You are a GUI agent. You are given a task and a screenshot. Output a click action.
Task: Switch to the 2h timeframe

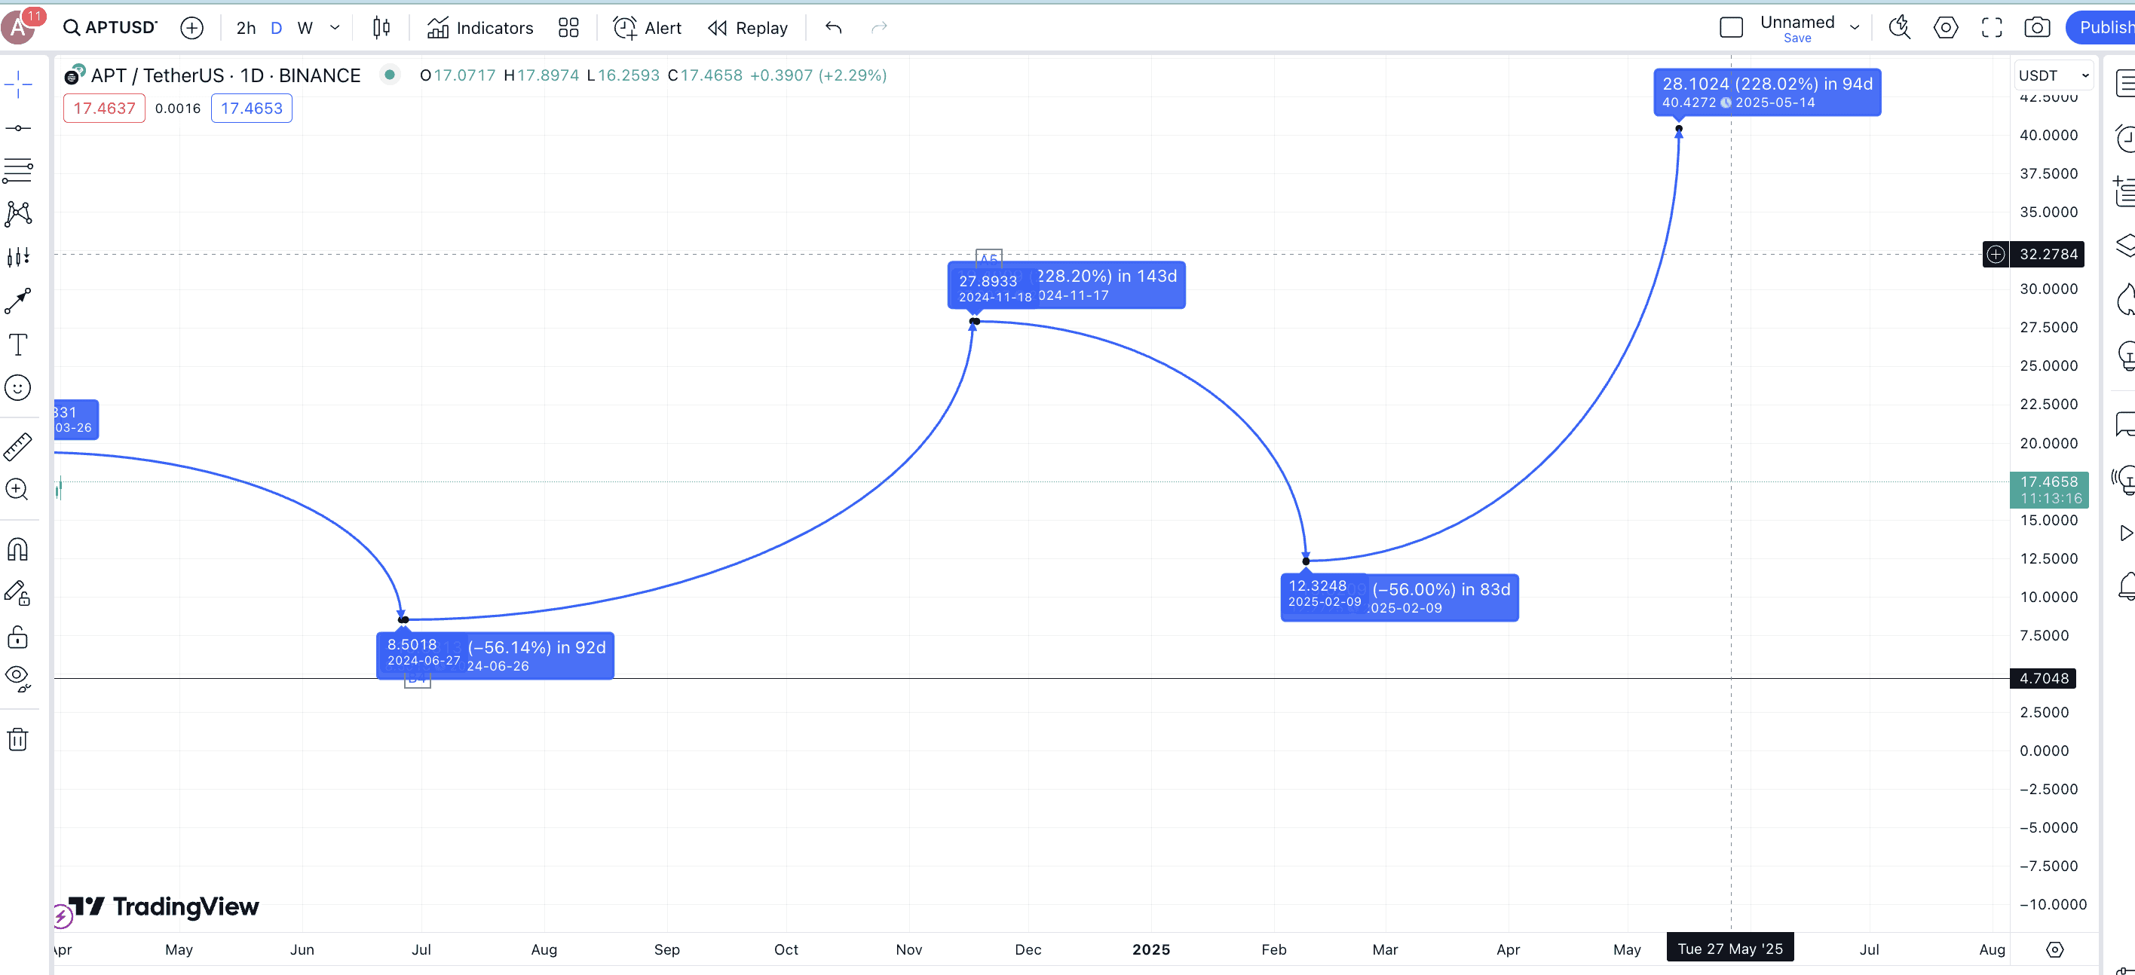[x=245, y=28]
